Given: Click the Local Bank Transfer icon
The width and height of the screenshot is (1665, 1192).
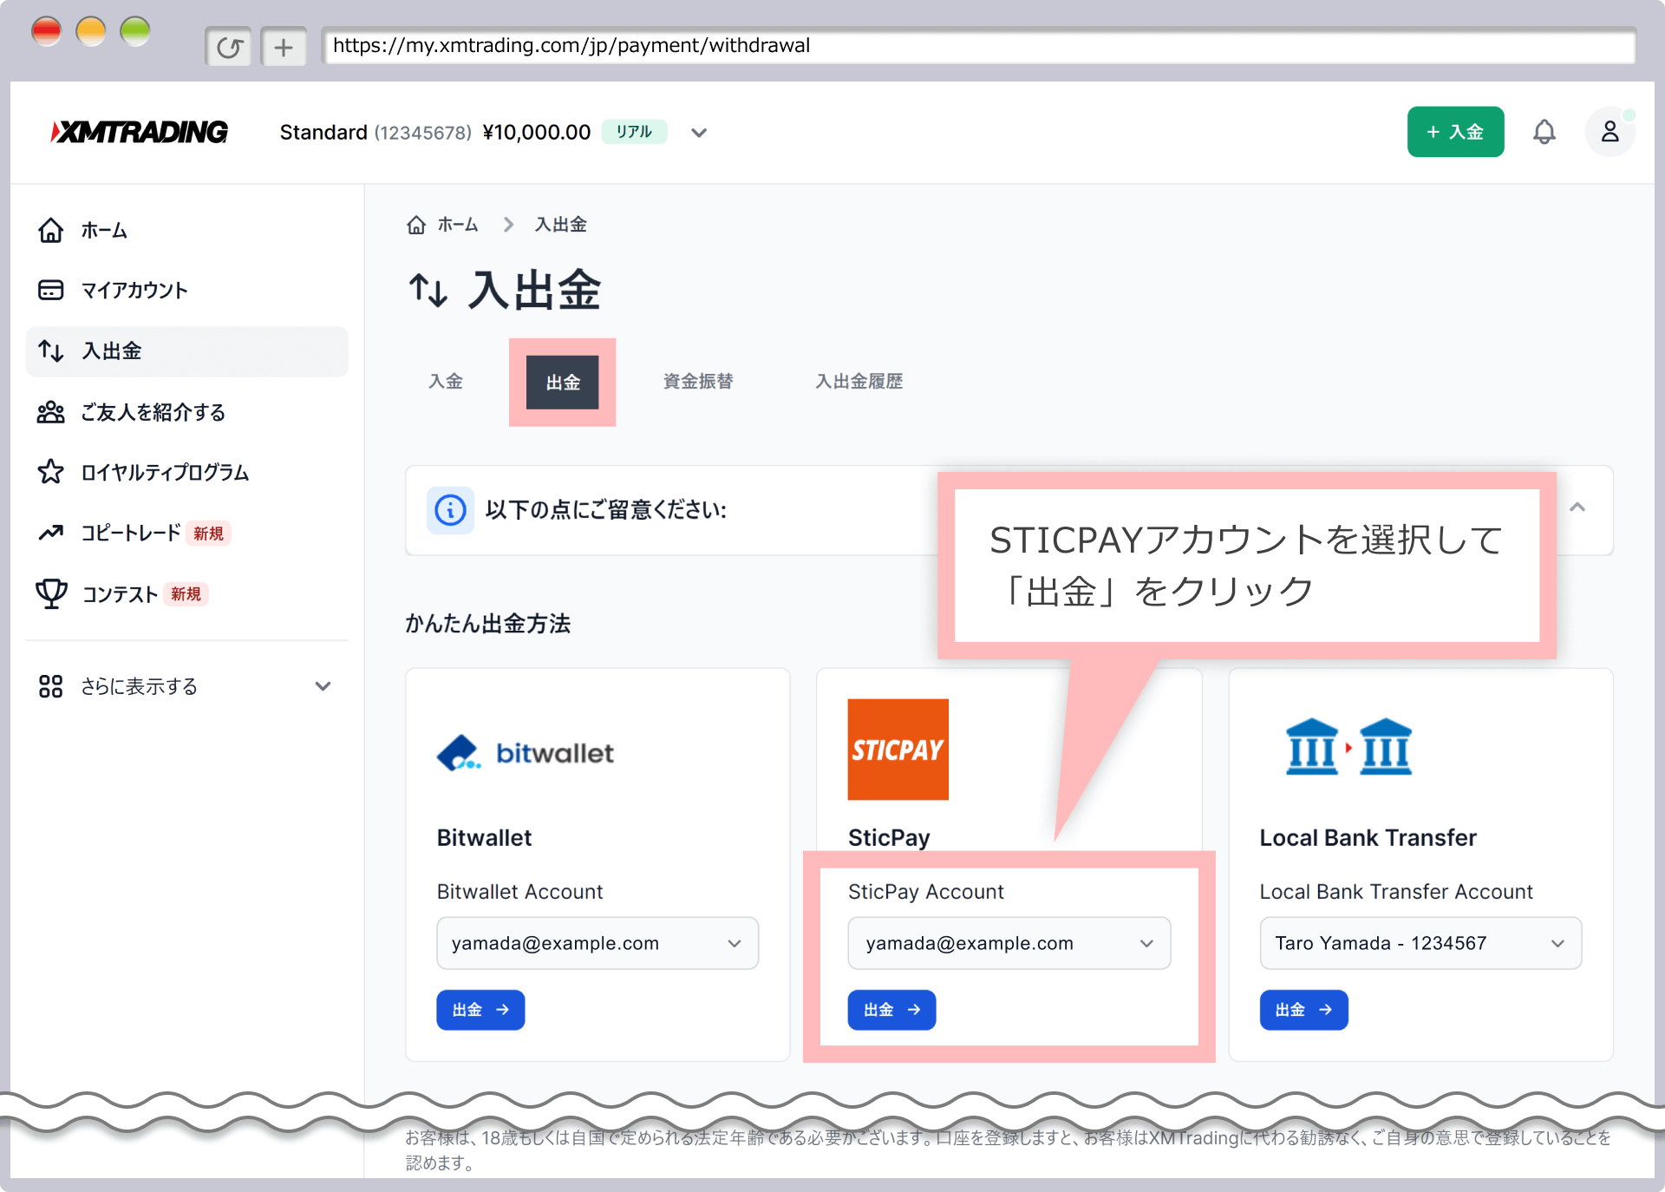Looking at the screenshot, I should 1348,747.
